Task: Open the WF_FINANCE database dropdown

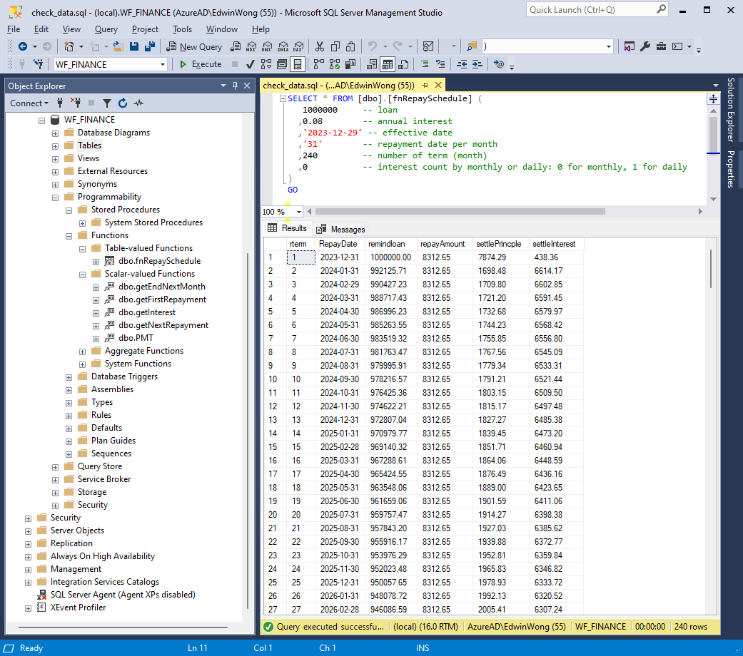Action: click(163, 64)
